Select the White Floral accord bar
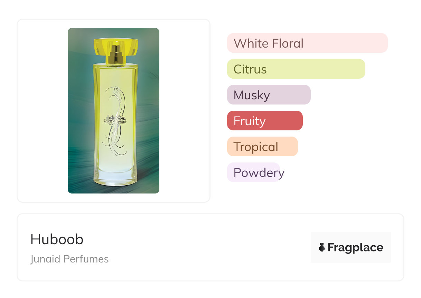Image resolution: width=421 pixels, height=298 pixels. [x=307, y=43]
